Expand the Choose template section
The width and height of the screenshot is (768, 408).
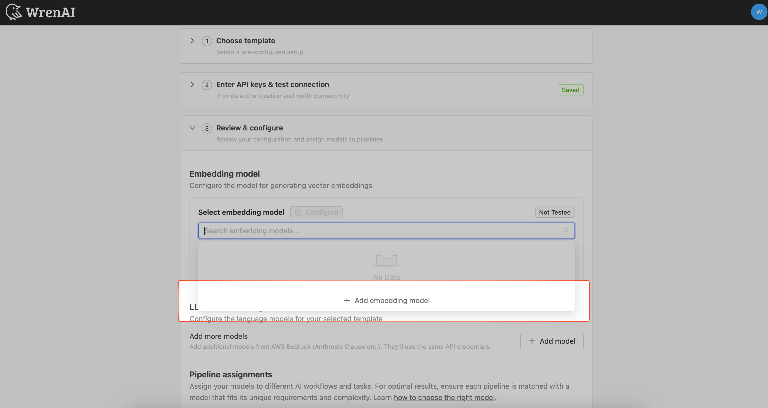[192, 41]
